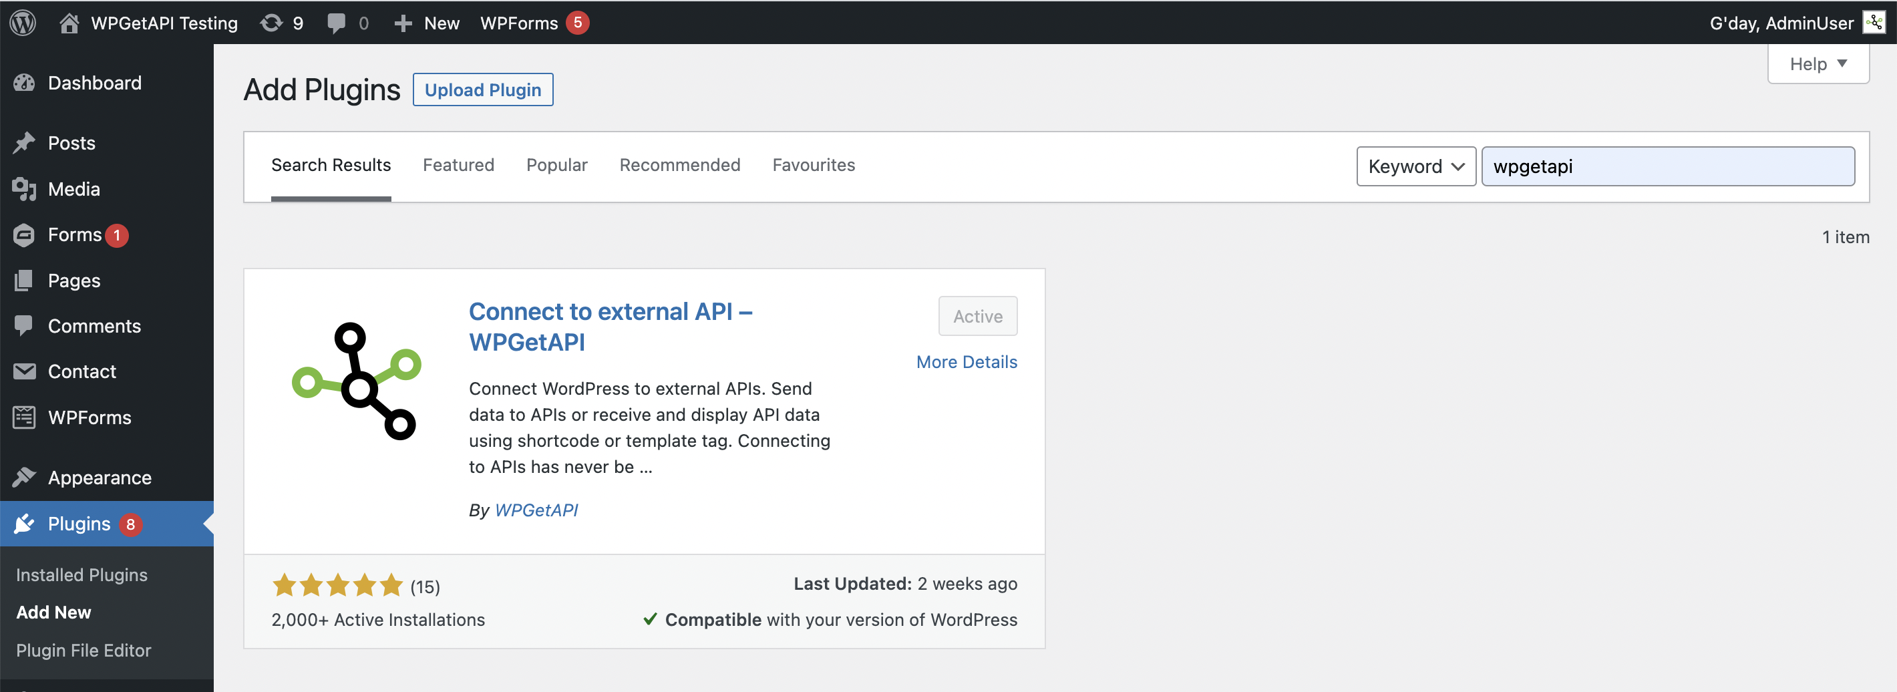The height and width of the screenshot is (692, 1897).
Task: Open Installed Plugins submenu
Action: tap(81, 574)
